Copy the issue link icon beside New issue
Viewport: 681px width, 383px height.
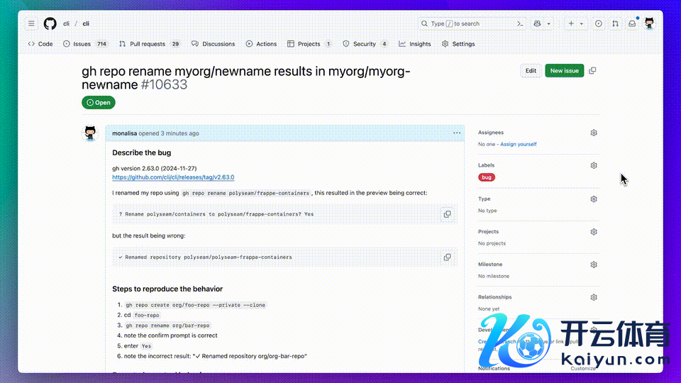[x=592, y=71]
